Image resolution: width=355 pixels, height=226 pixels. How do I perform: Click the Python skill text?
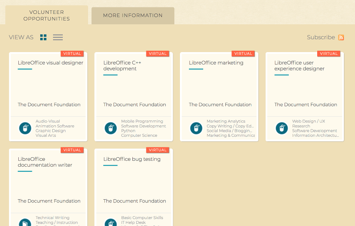click(x=128, y=131)
